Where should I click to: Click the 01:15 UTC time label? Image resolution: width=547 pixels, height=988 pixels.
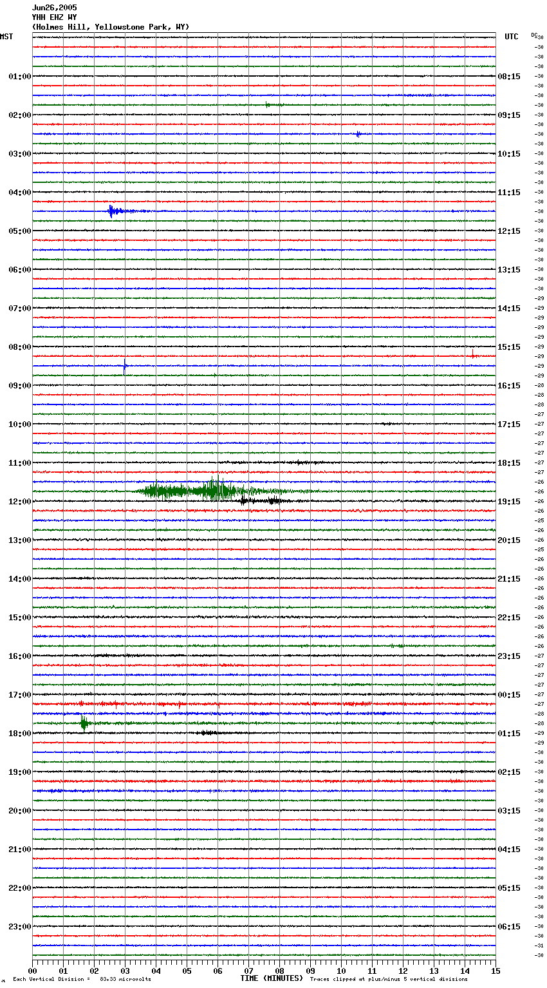click(x=509, y=734)
